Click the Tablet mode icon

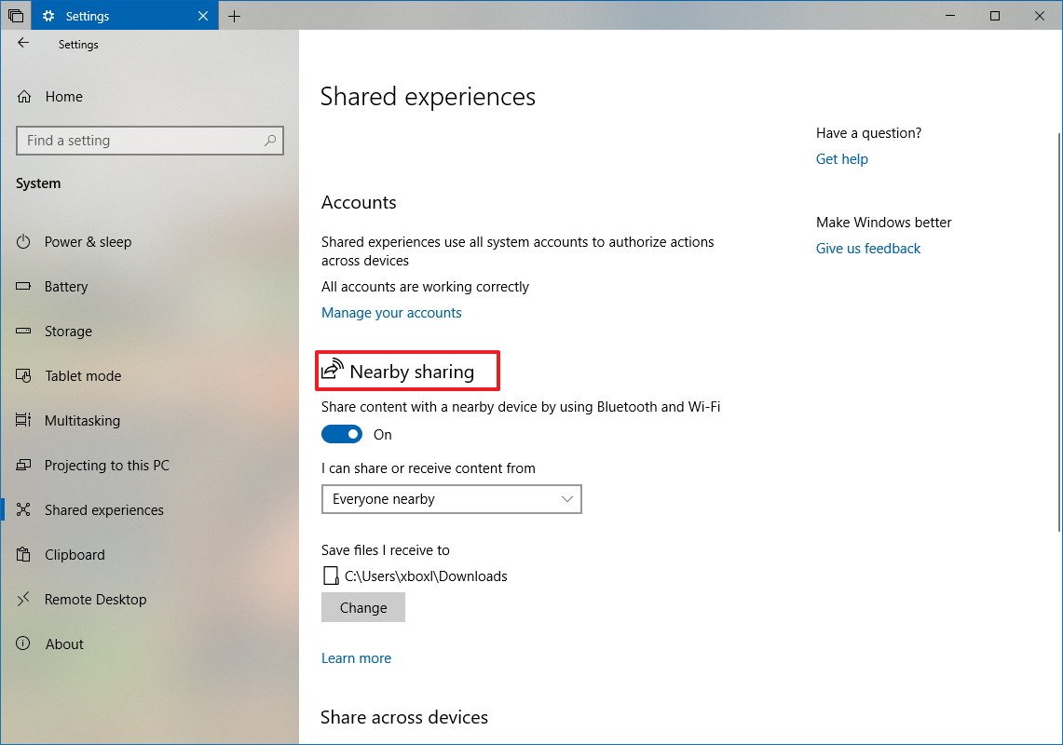point(23,375)
